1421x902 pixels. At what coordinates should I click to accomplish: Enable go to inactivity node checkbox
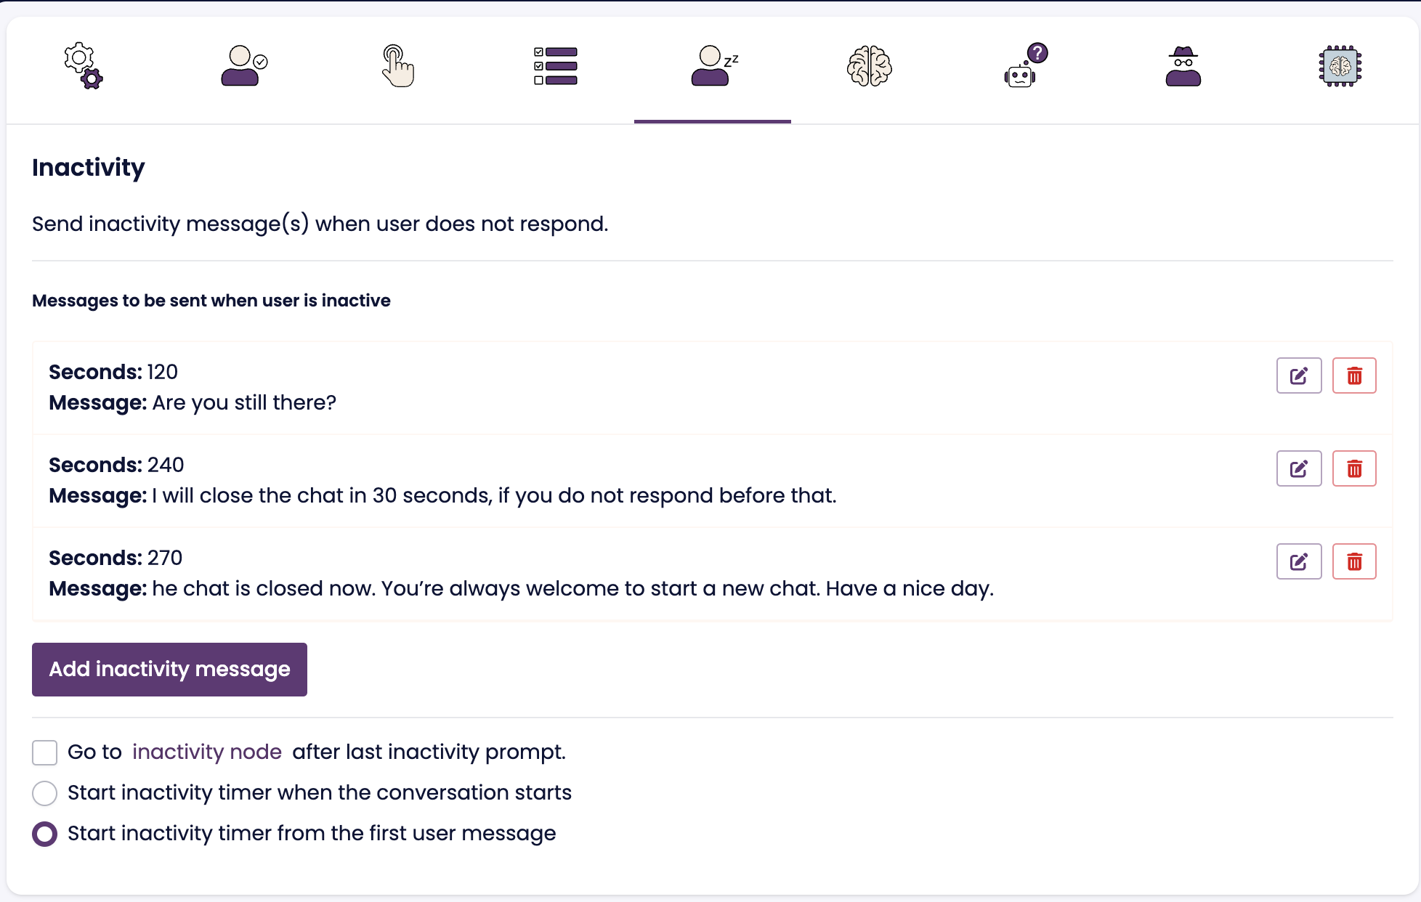tap(45, 752)
